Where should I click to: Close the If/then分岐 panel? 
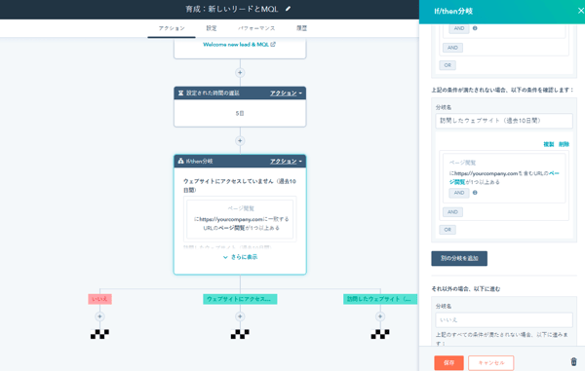[x=580, y=11]
